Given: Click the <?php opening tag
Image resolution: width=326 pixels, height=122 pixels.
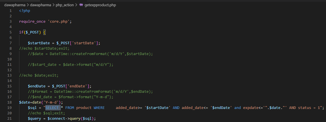Looking at the screenshot, I should 25,10.
